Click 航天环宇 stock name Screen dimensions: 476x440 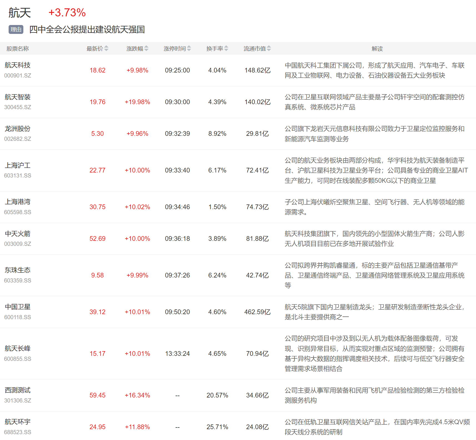[18, 422]
